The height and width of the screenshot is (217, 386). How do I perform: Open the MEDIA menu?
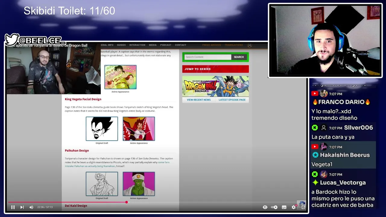[153, 45]
